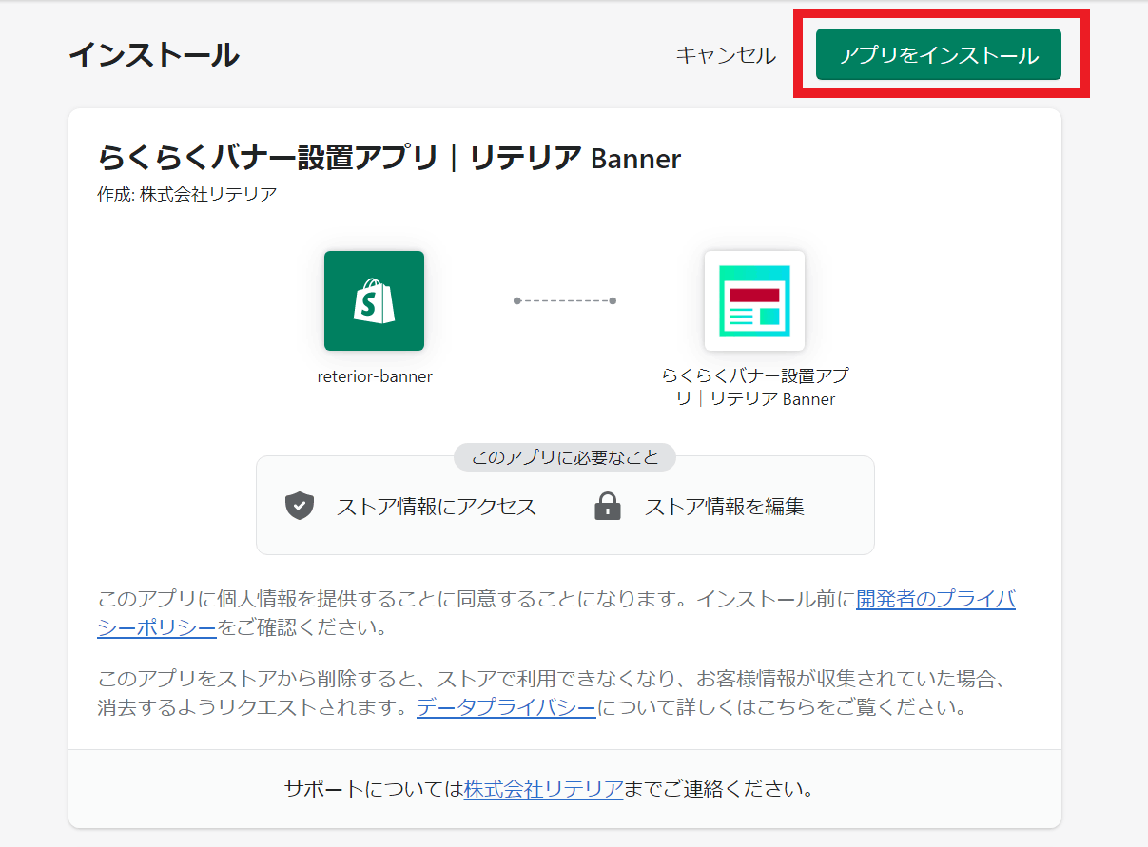Select the ストア情報を編集 permission text
The image size is (1148, 847).
click(725, 507)
